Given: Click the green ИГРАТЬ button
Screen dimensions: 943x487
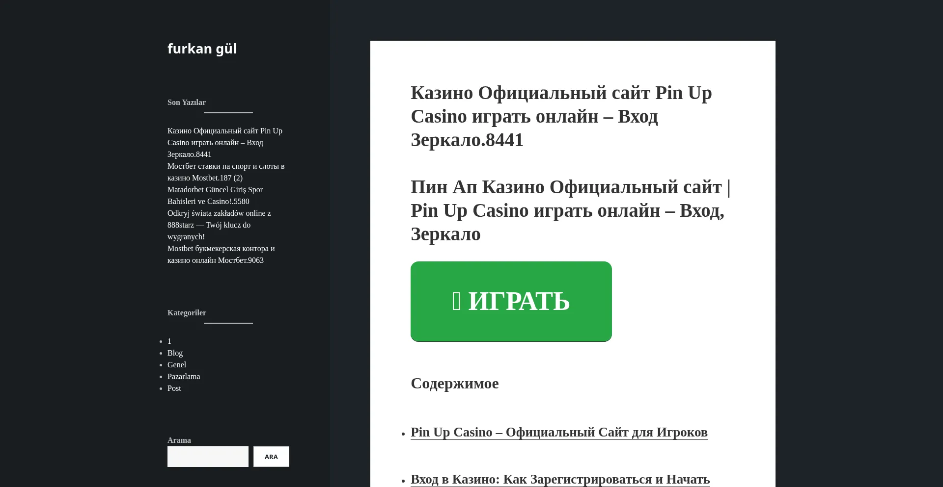Looking at the screenshot, I should pyautogui.click(x=511, y=302).
